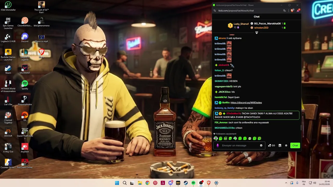Click username feitan_2 in chat
This screenshot has width=333, height=187.
[219, 70]
